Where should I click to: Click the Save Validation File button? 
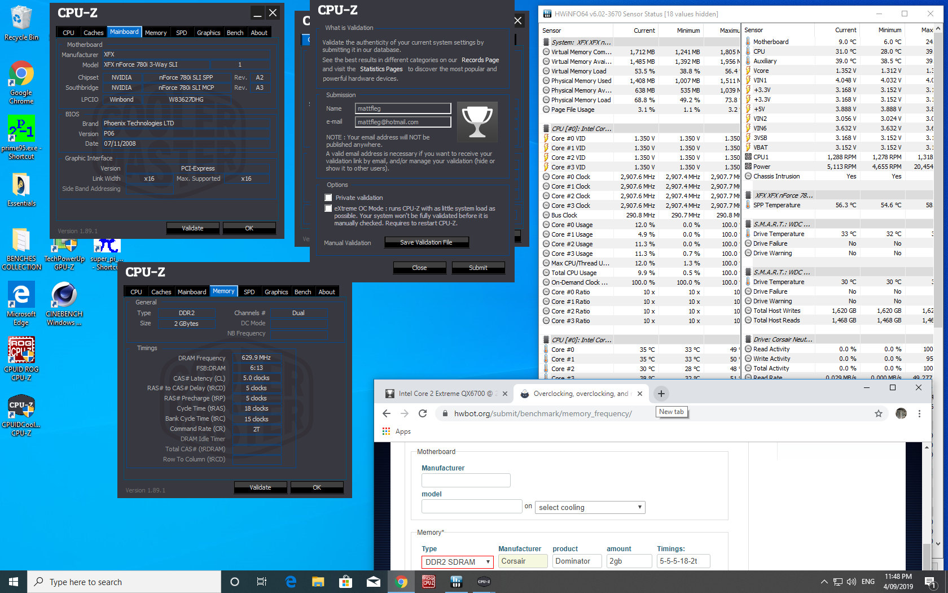pos(427,242)
